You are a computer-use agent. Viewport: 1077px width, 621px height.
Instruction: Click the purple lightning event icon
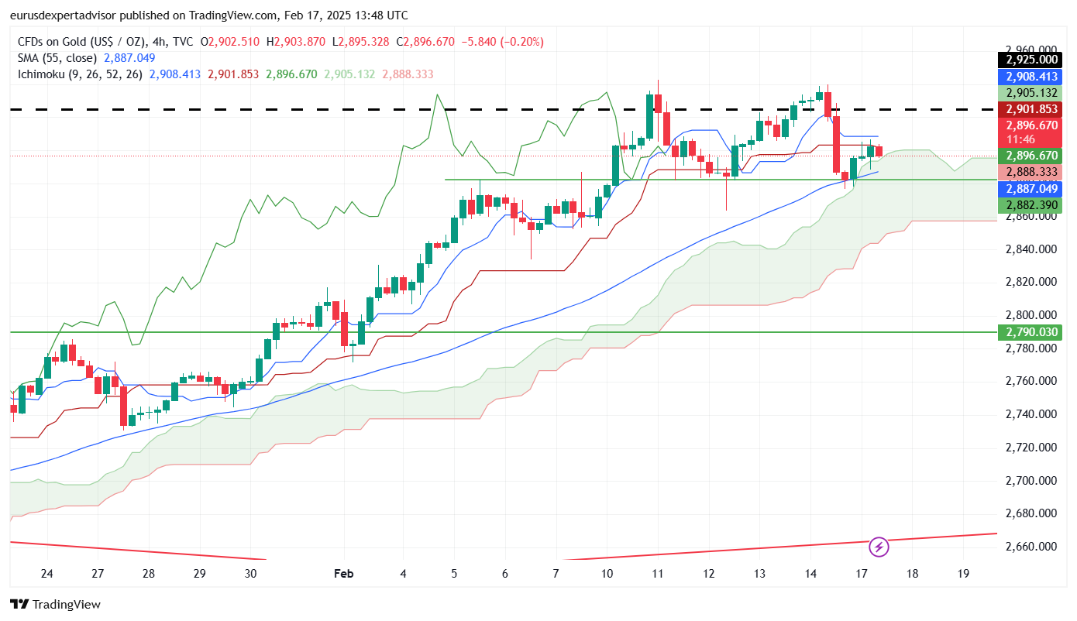[879, 547]
